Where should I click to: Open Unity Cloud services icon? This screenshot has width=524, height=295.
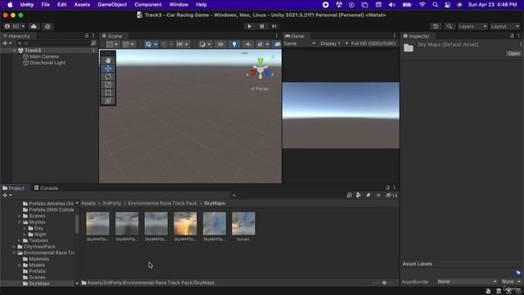[x=34, y=26]
